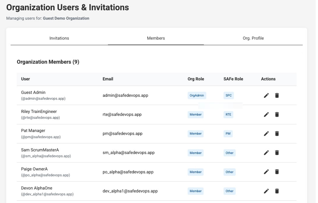The image size is (318, 203).
Task: Click the trash icon for Pat Manager
Action: click(277, 133)
